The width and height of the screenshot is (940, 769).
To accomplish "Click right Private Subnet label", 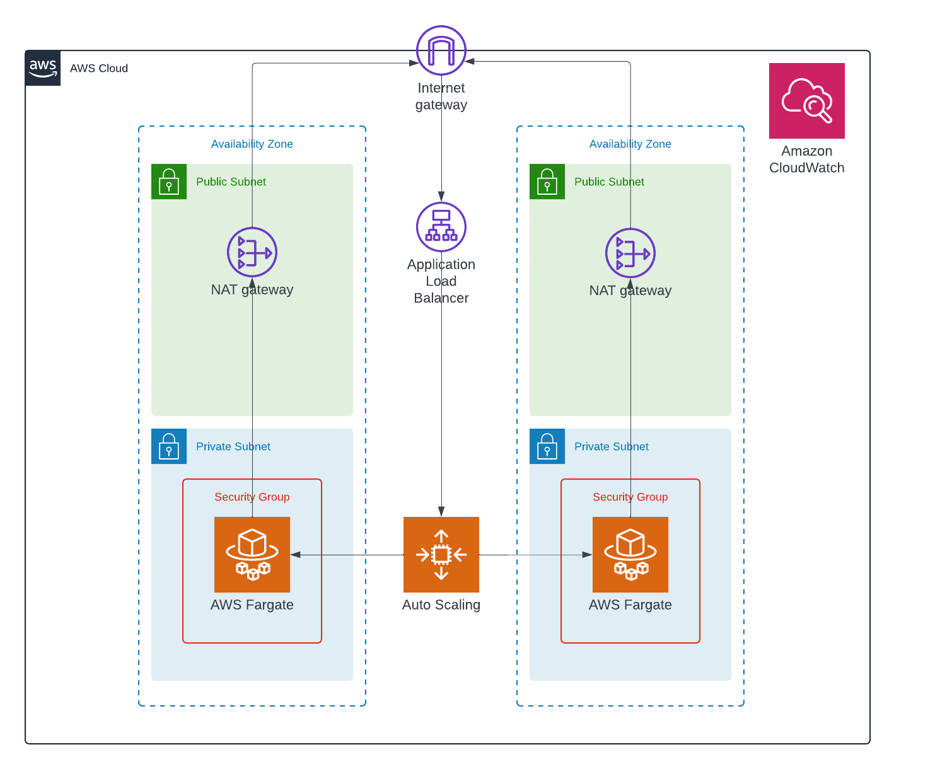I will 612,446.
